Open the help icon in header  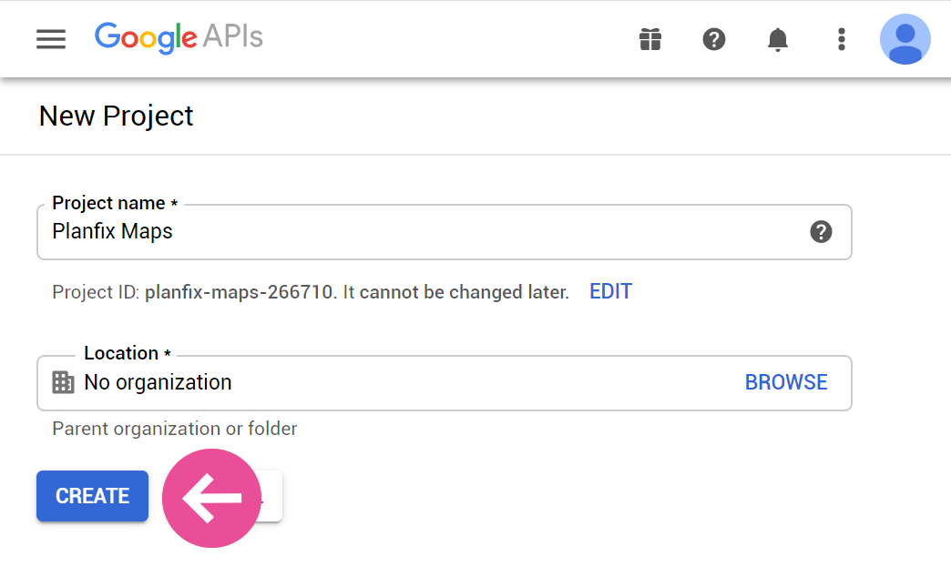click(714, 39)
